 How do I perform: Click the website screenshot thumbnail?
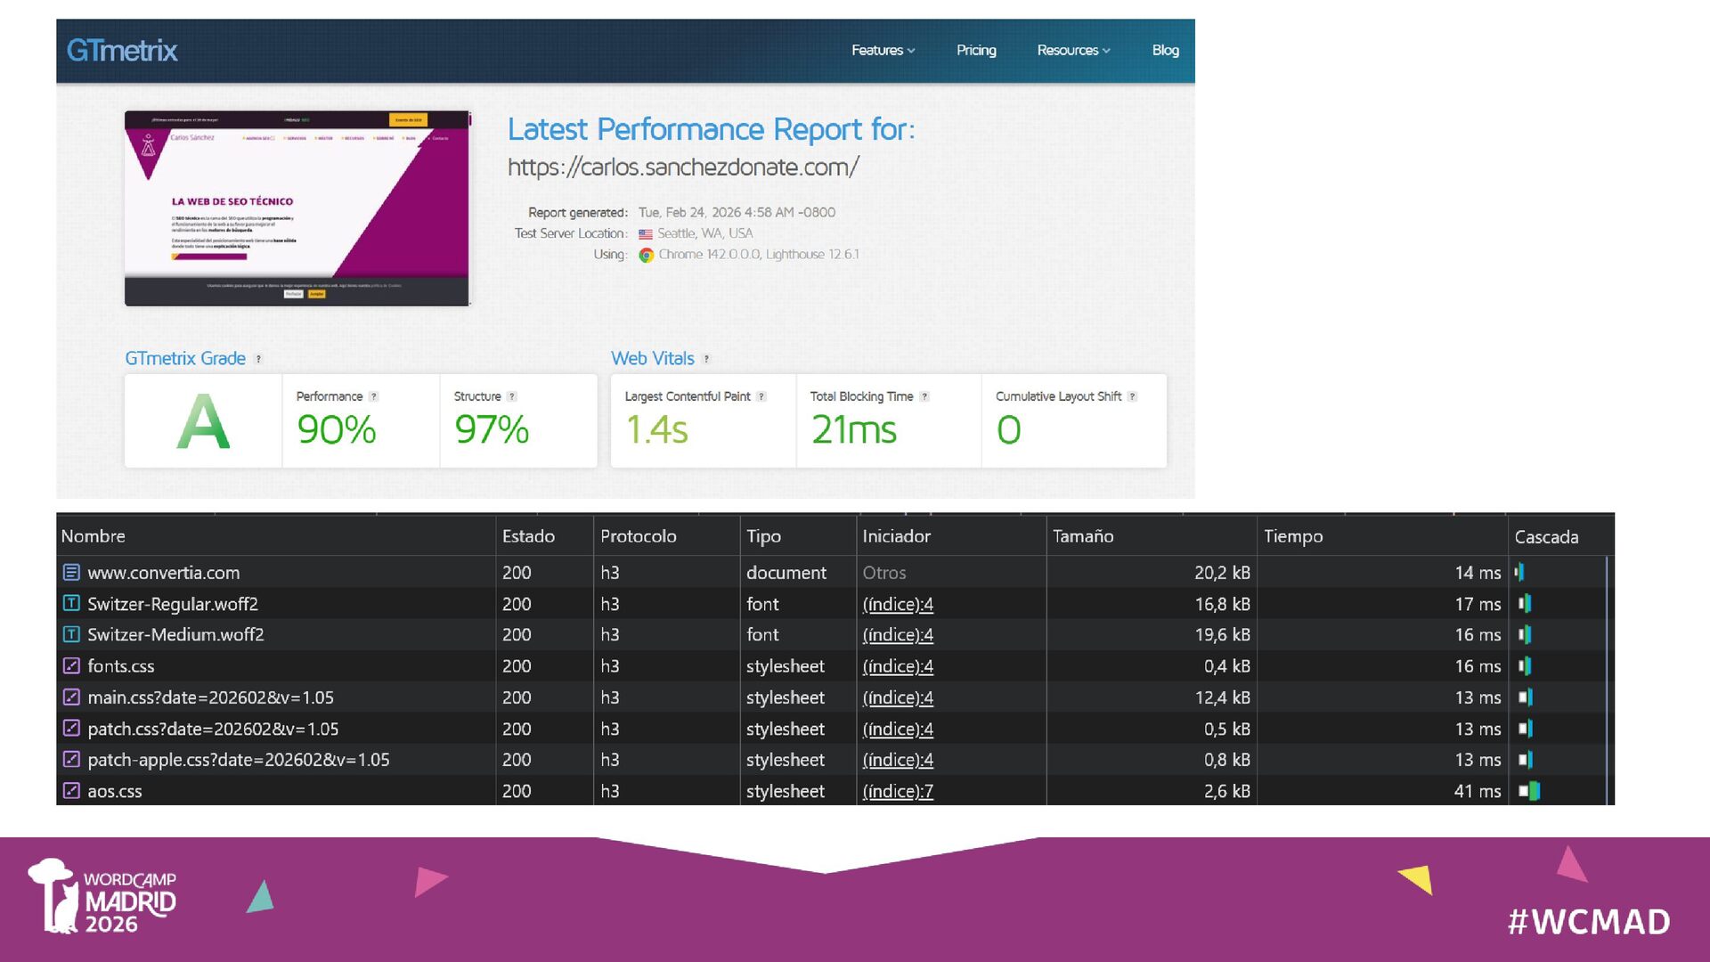tap(297, 208)
